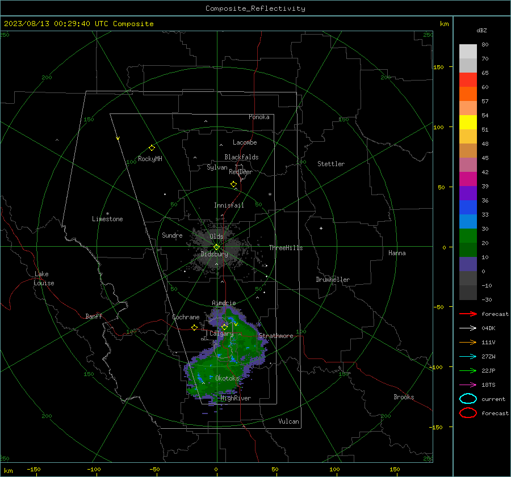The height and width of the screenshot is (477, 511).
Task: Click the orange 111V arrow legend icon
Action: [x=468, y=342]
